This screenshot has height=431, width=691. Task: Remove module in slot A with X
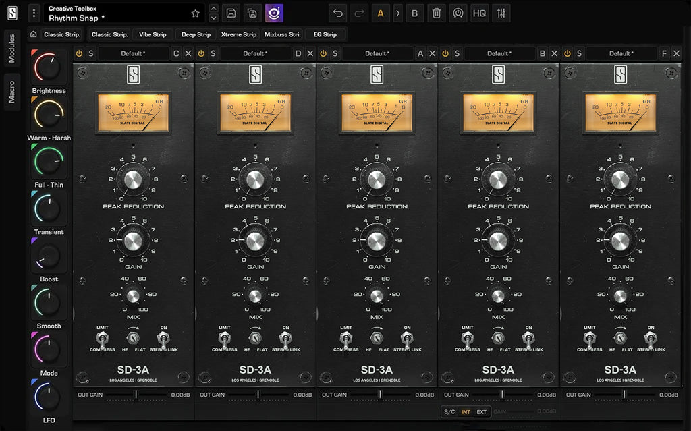(x=433, y=53)
